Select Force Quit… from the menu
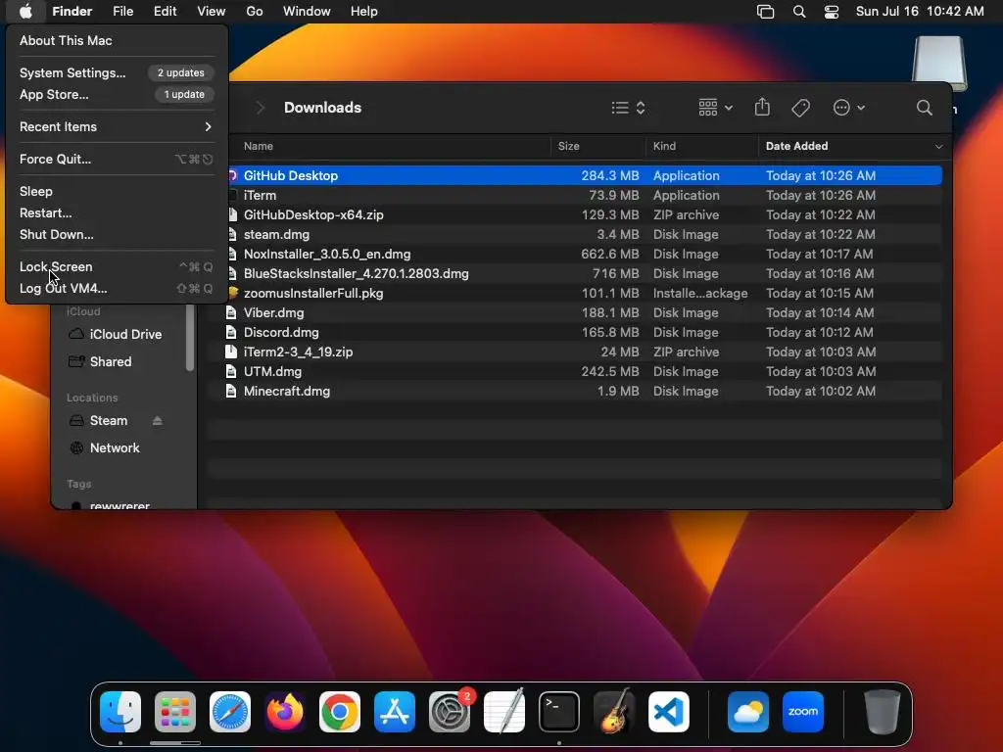 coord(116,160)
